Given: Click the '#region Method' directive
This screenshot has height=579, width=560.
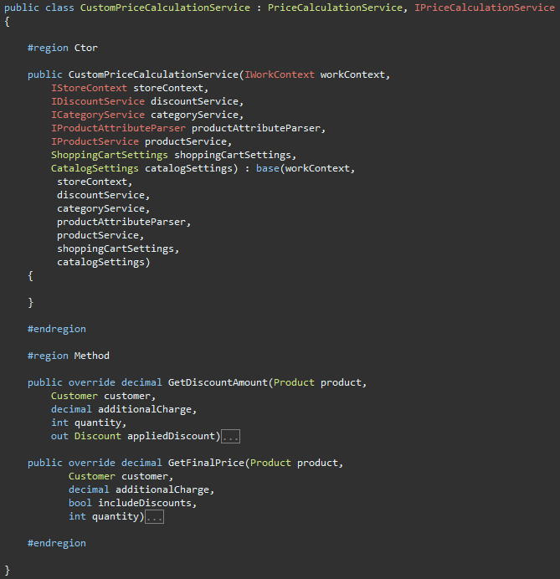Looking at the screenshot, I should point(69,356).
